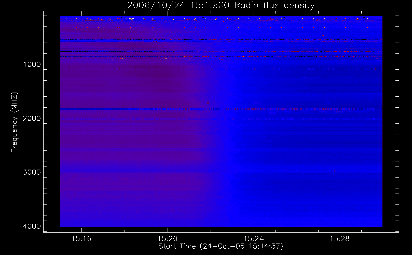Click the 1000 frequency tick label
The image size is (412, 255).
point(32,64)
